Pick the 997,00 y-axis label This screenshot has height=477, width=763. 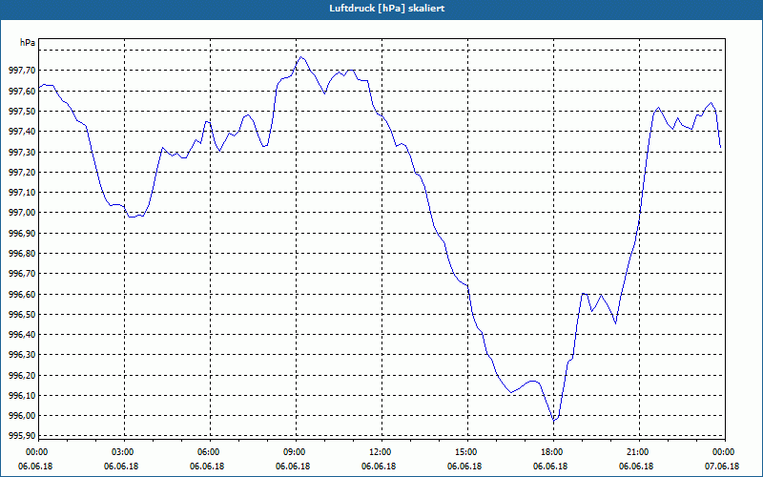[x=22, y=213]
